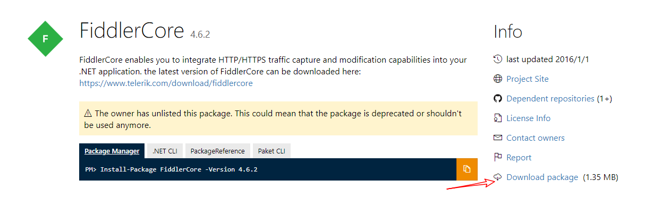This screenshot has width=662, height=197.
Task: Switch to the Paket CLI tab
Action: (x=271, y=151)
